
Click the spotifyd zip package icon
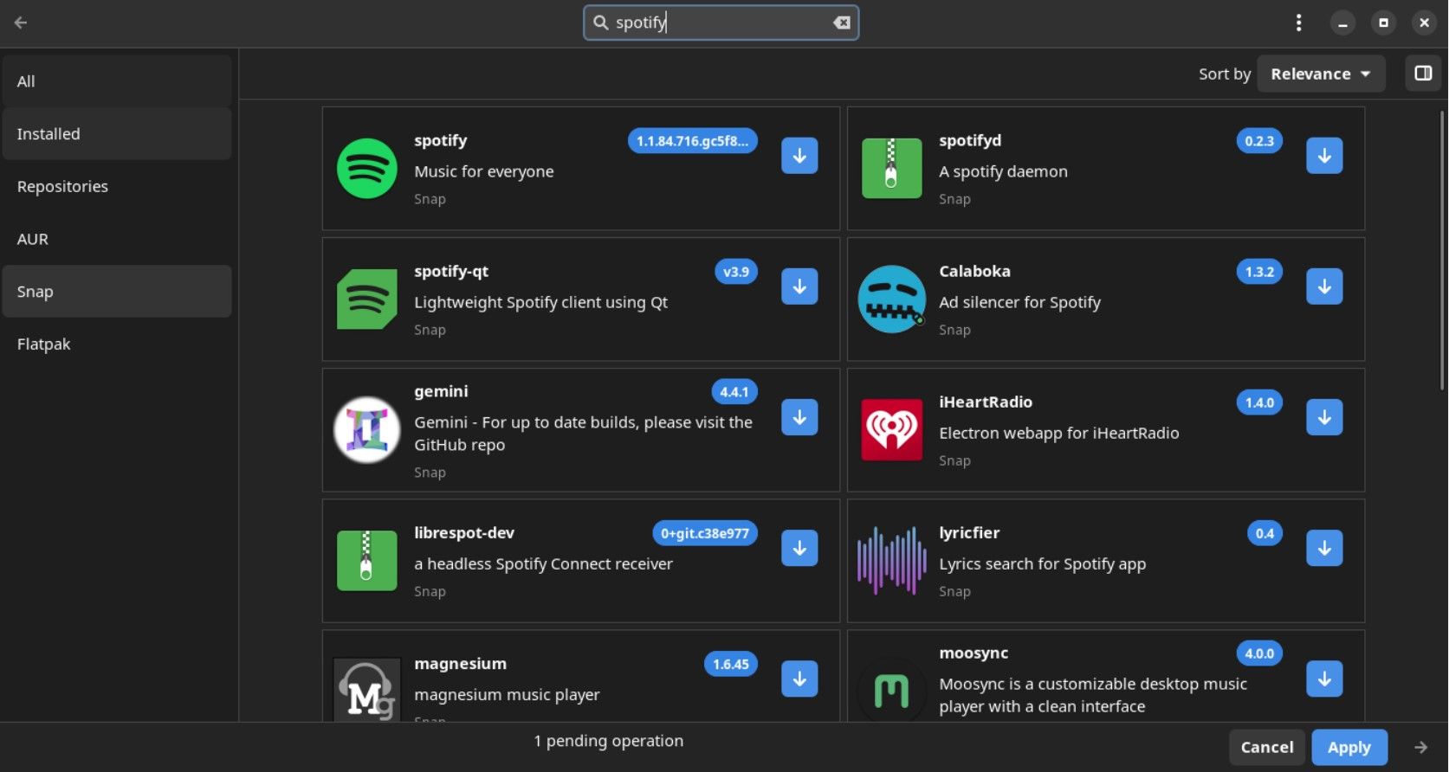tap(892, 169)
